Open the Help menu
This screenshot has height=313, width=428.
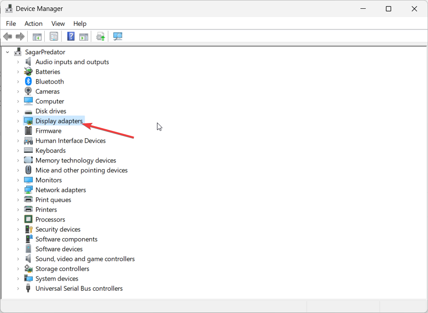point(80,24)
